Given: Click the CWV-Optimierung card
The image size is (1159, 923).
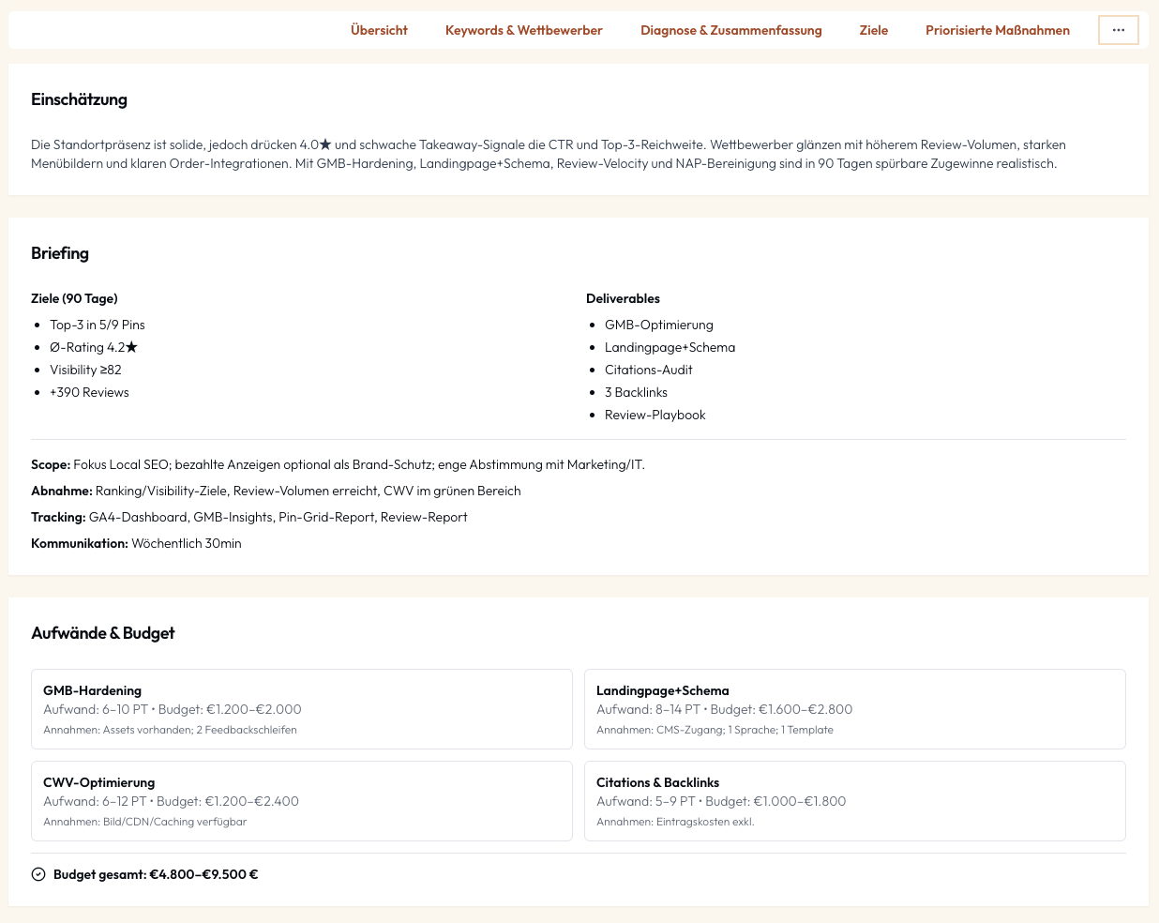Looking at the screenshot, I should (301, 801).
